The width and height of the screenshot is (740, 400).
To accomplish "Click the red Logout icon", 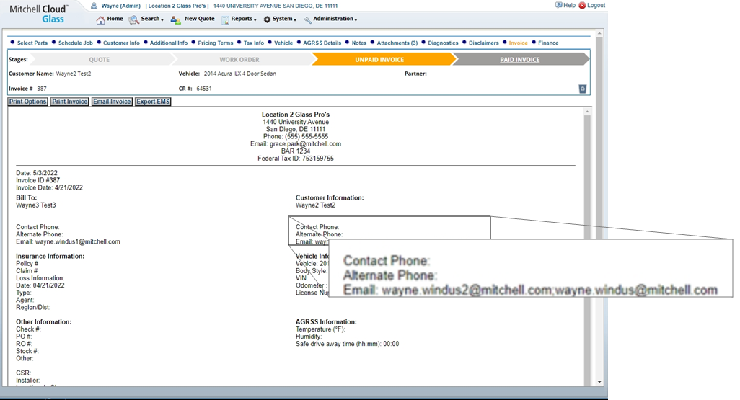I will click(x=582, y=5).
